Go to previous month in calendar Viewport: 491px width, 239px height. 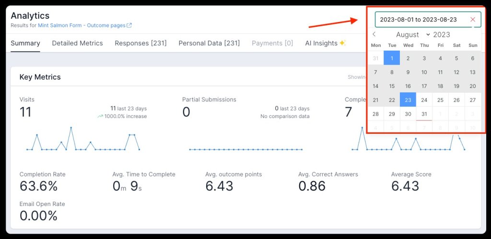click(x=374, y=34)
